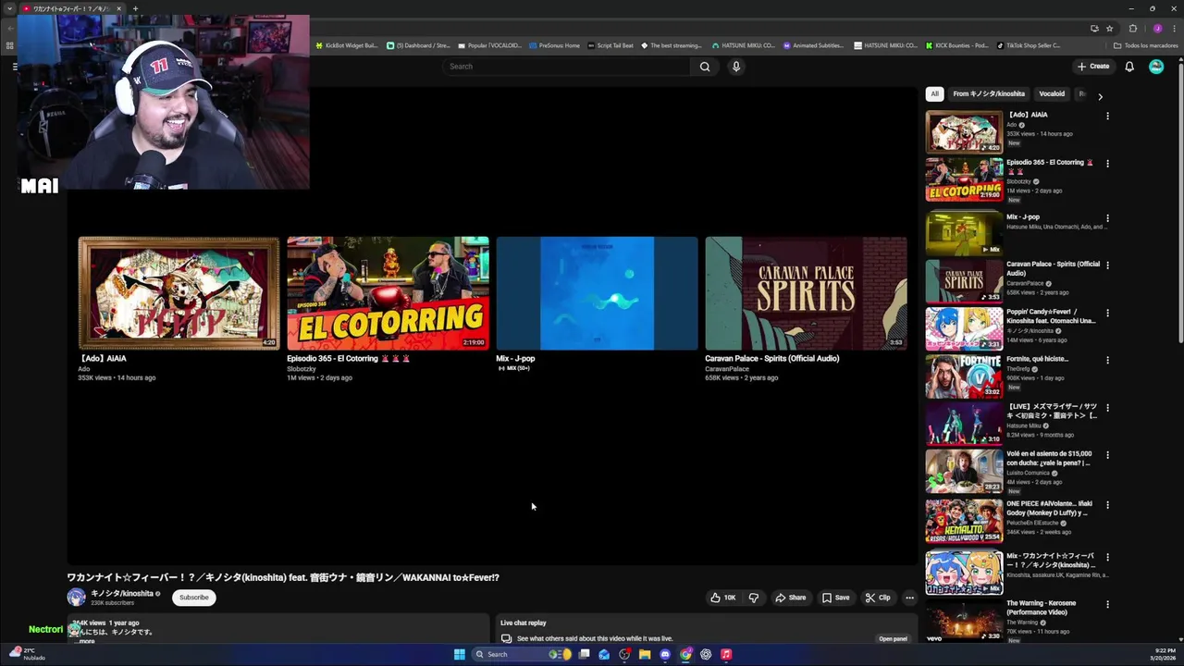
Task: Expand video description with ...more
Action: click(x=86, y=641)
